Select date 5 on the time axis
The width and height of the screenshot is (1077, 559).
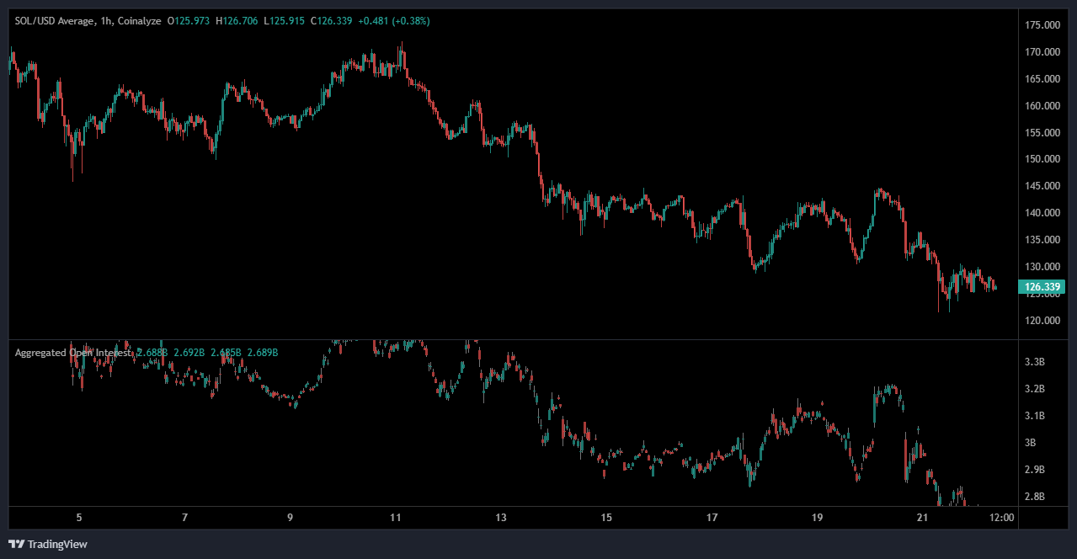click(78, 518)
